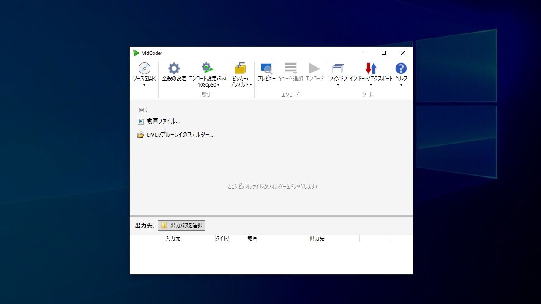Image resolution: width=541 pixels, height=304 pixels.
Task: Minimize the VidCoder window
Action: point(365,53)
